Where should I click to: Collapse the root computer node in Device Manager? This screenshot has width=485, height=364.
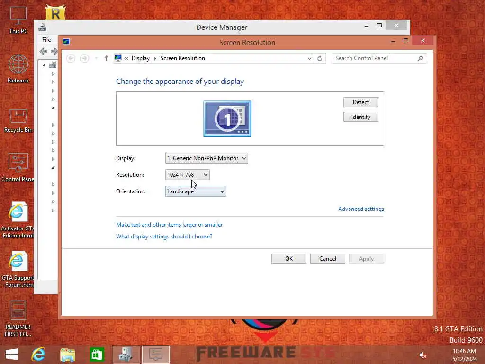pyautogui.click(x=44, y=65)
